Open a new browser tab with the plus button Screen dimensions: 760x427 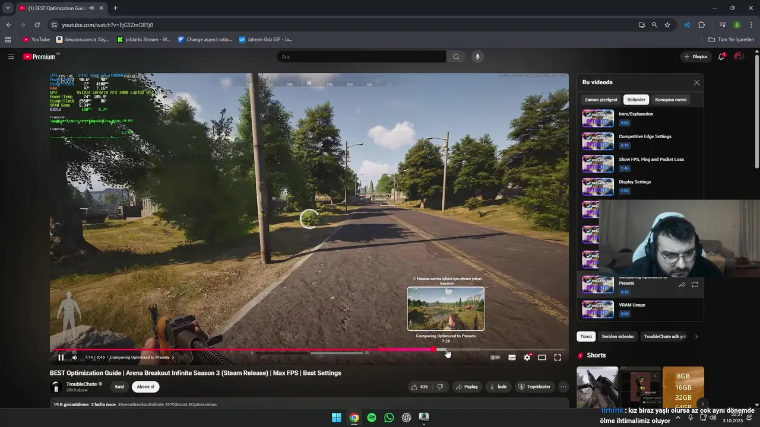click(x=115, y=8)
